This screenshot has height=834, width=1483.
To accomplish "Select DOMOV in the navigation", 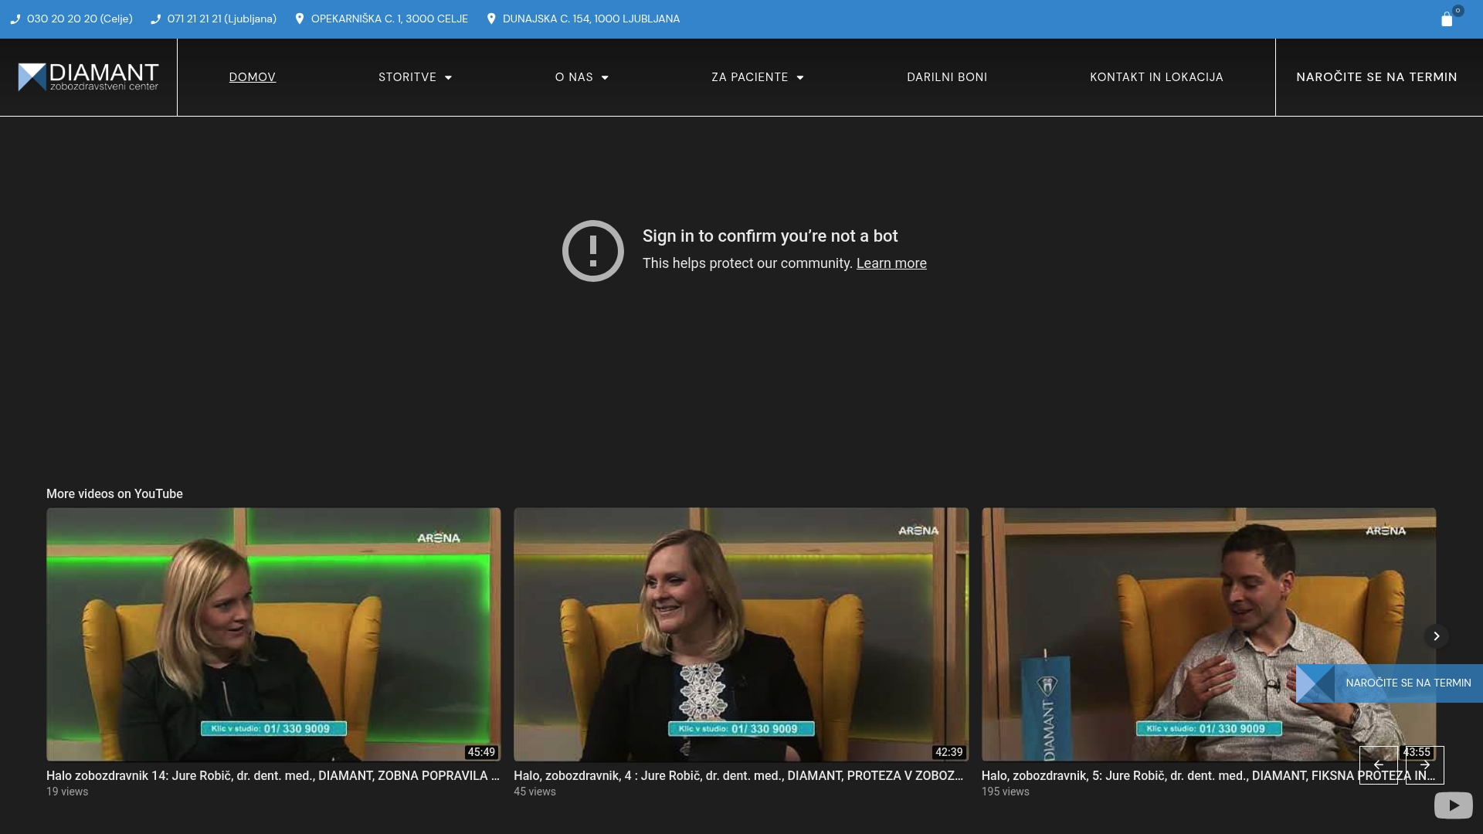I will point(252,77).
